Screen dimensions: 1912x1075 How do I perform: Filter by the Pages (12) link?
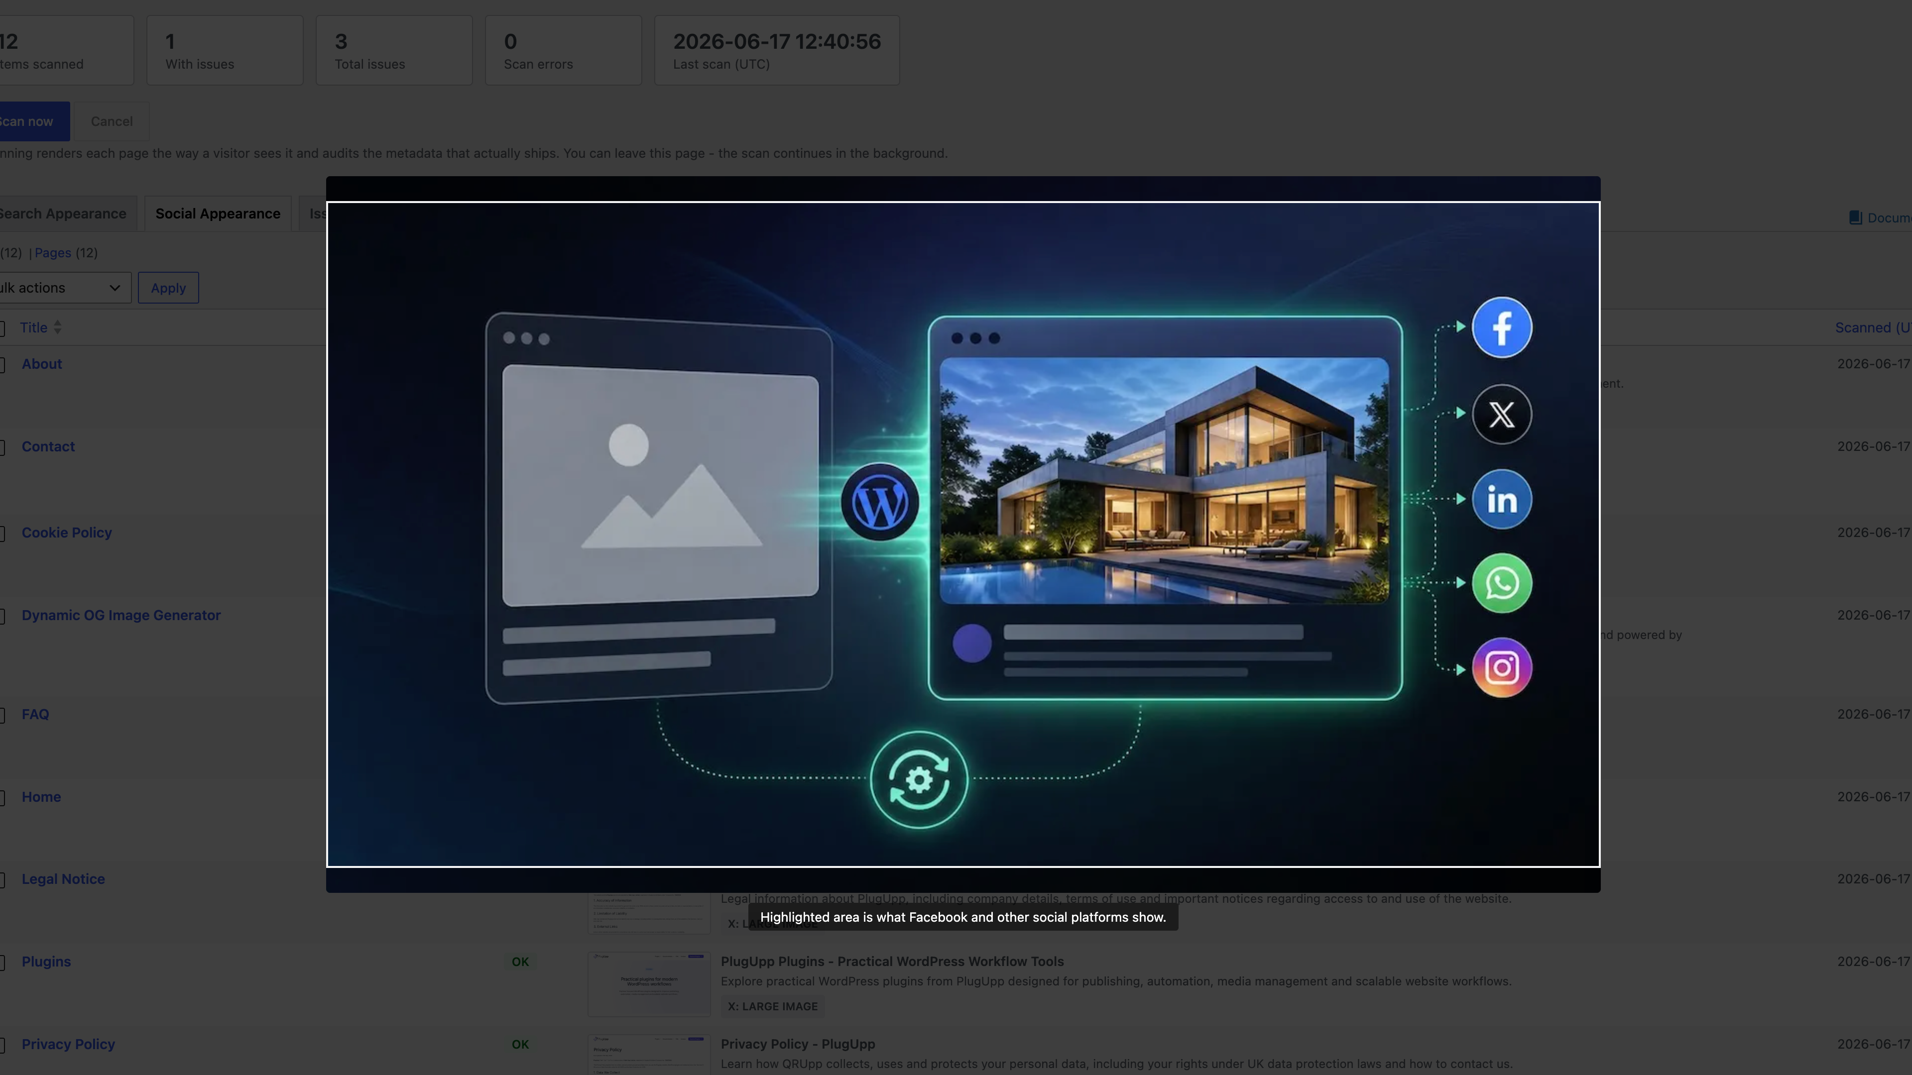pyautogui.click(x=66, y=253)
